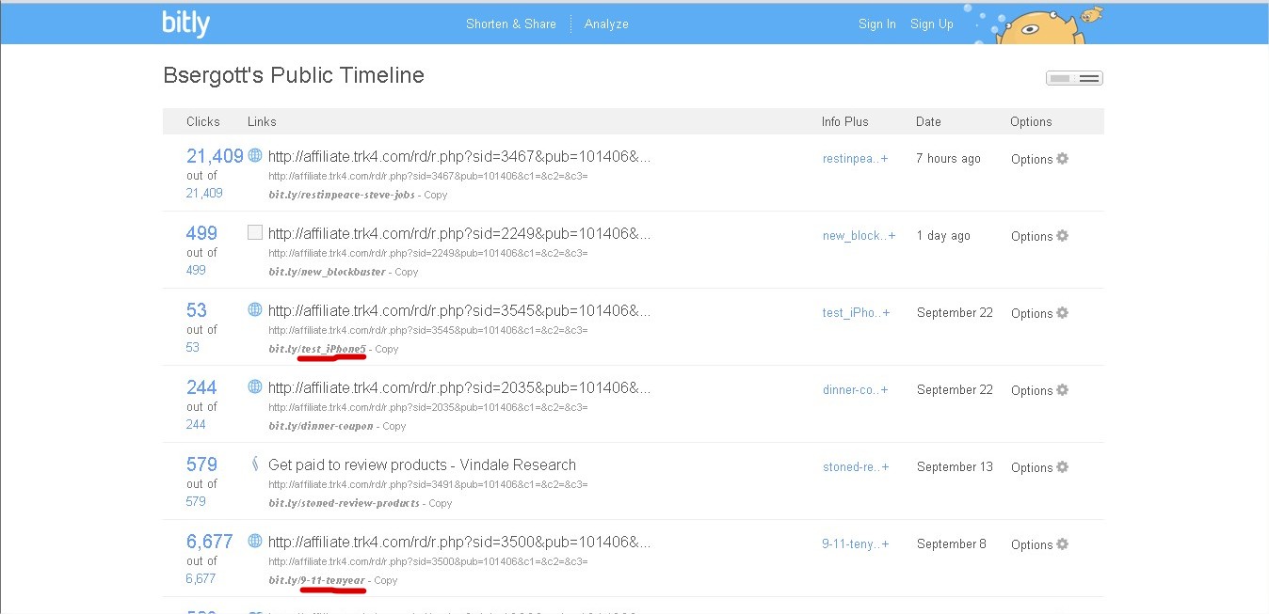This screenshot has width=1269, height=614.
Task: Click the Date column header
Action: [928, 121]
